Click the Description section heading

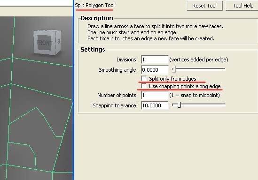tap(97, 18)
